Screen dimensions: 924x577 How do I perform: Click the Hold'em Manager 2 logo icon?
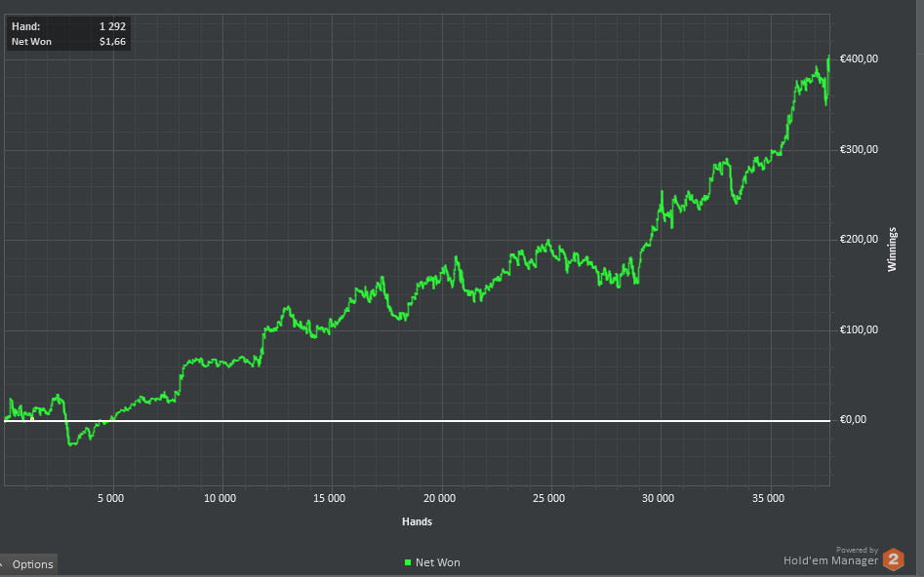pos(893,559)
